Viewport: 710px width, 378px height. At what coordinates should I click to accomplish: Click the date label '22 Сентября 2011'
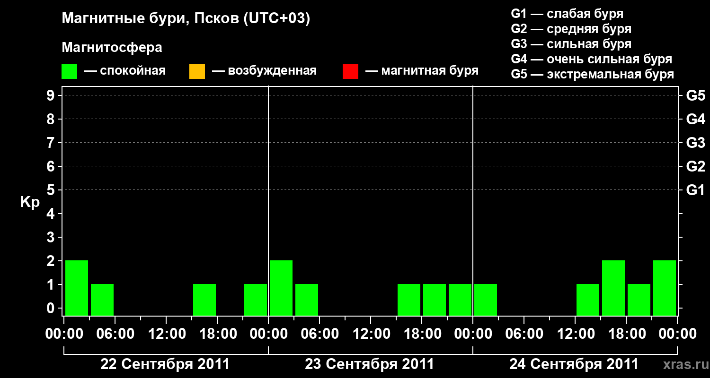coord(165,364)
